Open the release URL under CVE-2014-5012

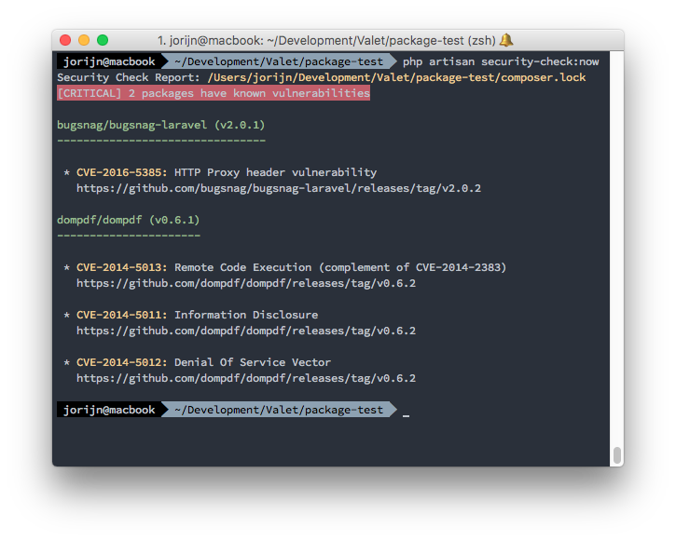tap(245, 378)
